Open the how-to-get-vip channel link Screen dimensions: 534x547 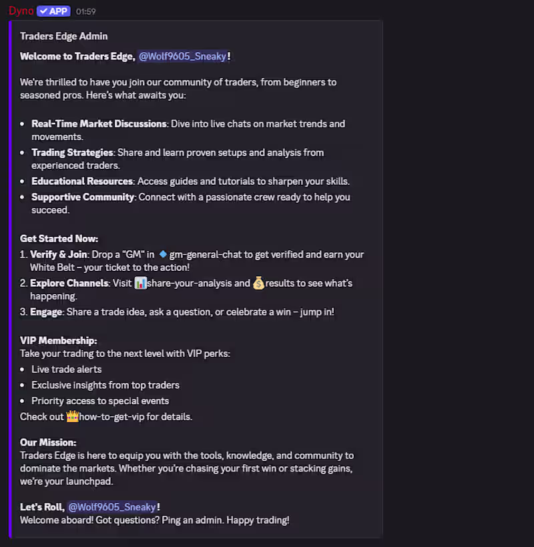point(111,417)
